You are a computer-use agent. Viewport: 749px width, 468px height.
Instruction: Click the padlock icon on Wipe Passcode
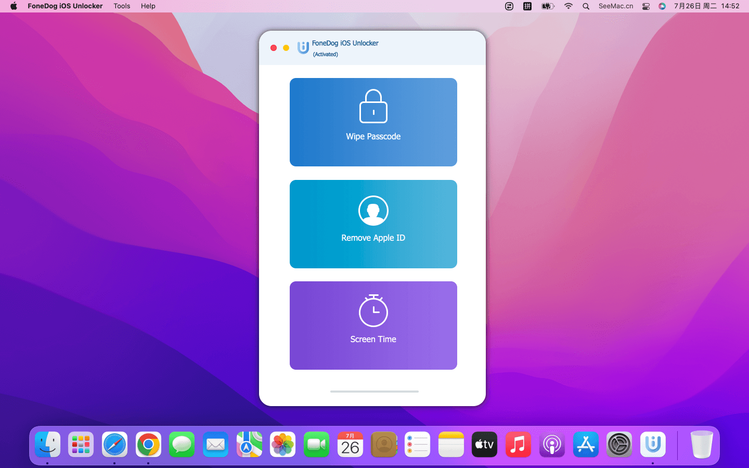coord(373,106)
